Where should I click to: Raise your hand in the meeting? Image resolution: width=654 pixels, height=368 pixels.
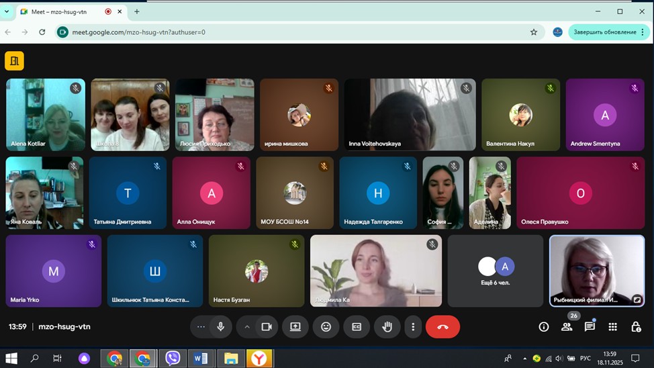tap(387, 327)
